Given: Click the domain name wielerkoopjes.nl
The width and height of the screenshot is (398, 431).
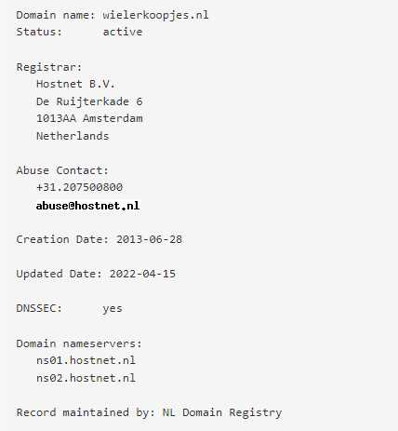Looking at the screenshot, I should pyautogui.click(x=155, y=15).
